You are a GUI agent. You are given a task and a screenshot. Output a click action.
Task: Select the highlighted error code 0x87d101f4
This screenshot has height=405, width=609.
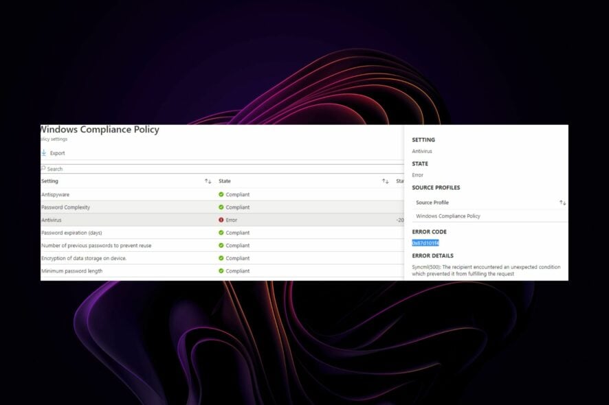click(x=425, y=242)
